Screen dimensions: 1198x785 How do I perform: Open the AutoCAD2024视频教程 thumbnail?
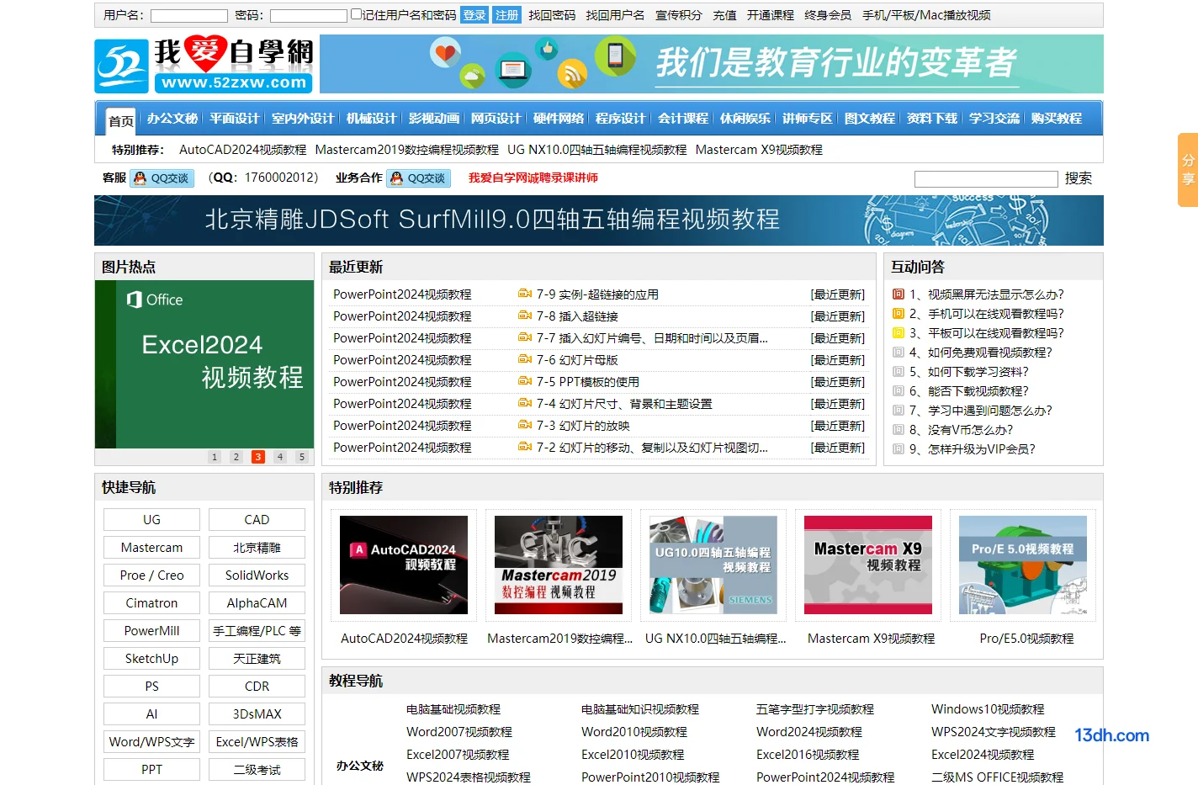pos(404,565)
